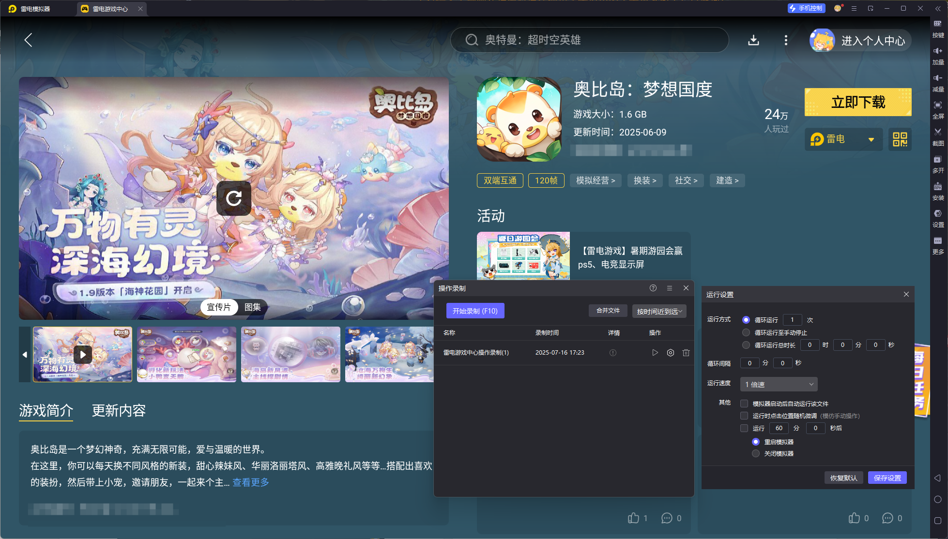The width and height of the screenshot is (948, 539).
Task: Open 按时间近到远 sort dropdown
Action: [659, 311]
